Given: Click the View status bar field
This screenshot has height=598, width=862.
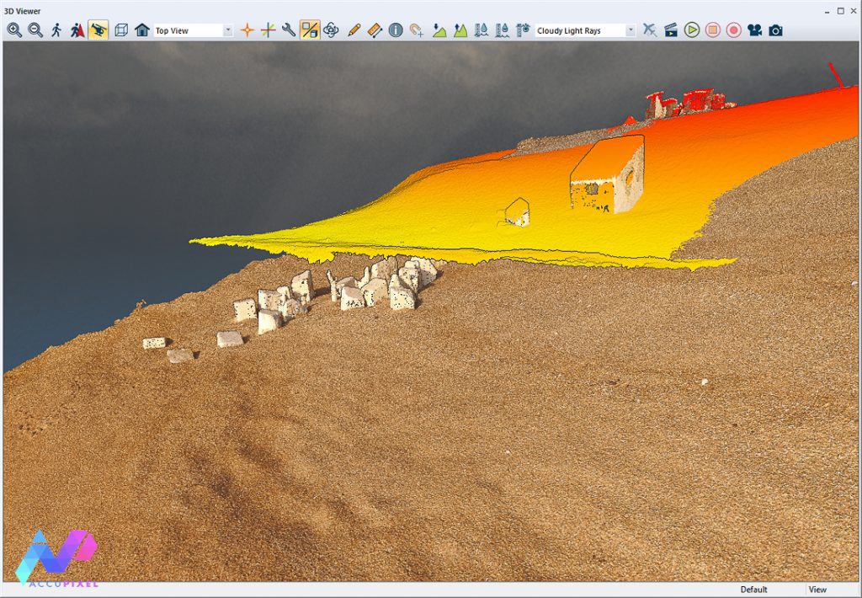Looking at the screenshot, I should pos(817,590).
